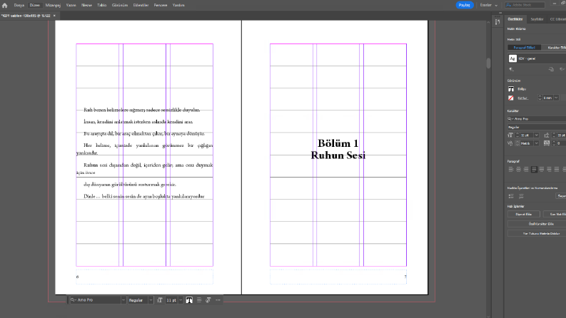The width and height of the screenshot is (566, 318).
Task: Open the Mizanpaj menu
Action: pyautogui.click(x=53, y=6)
